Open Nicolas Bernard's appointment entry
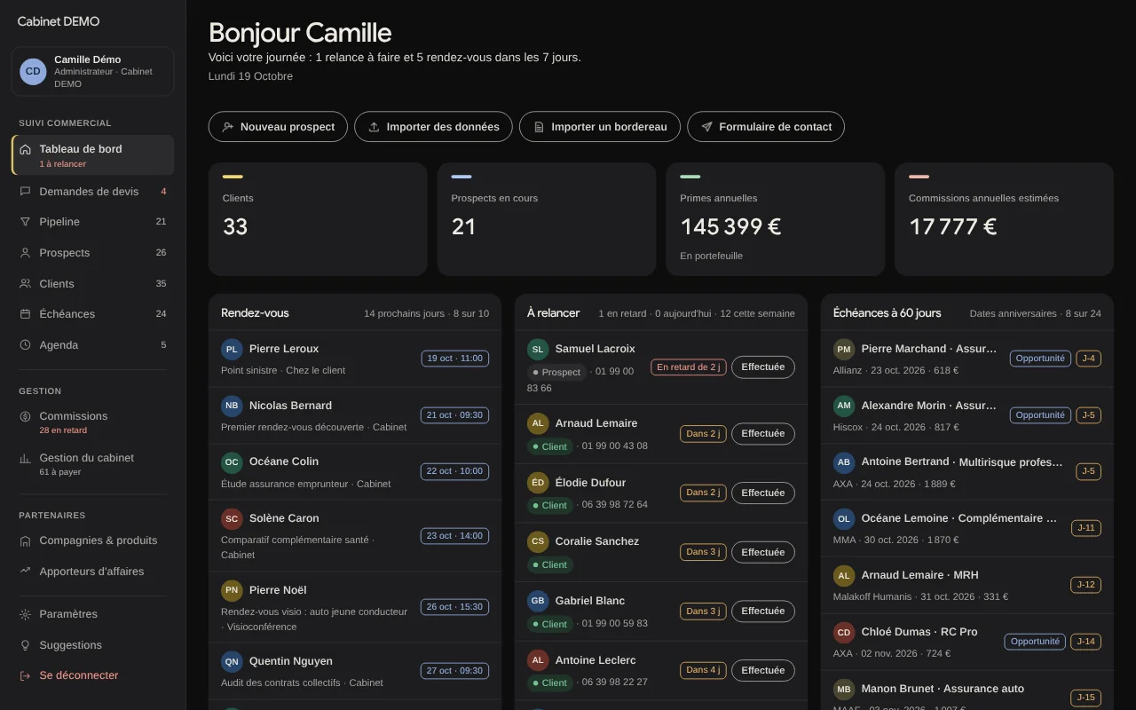 point(355,415)
